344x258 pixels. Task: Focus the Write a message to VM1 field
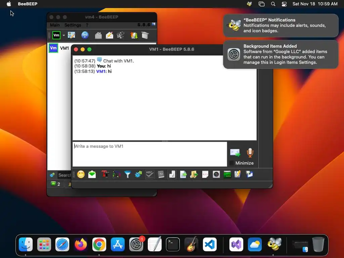(150, 154)
